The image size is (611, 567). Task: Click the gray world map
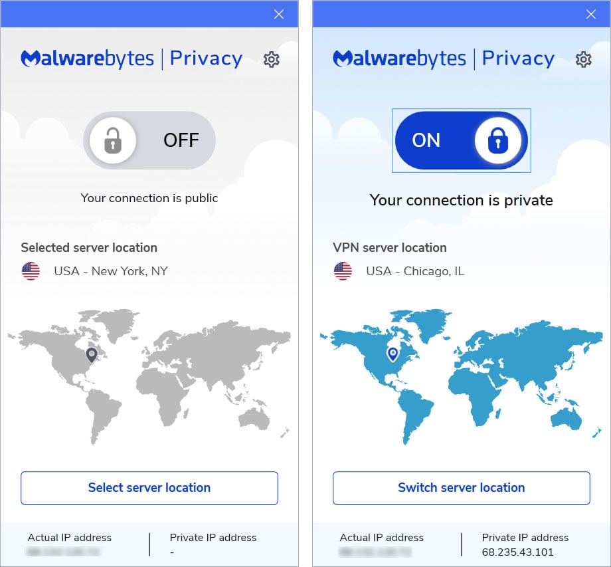click(x=149, y=377)
